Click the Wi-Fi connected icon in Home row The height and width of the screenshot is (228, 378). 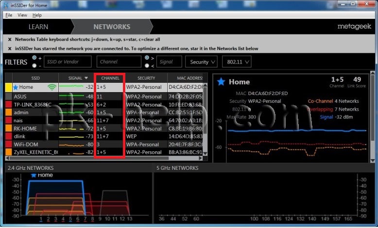[52, 87]
